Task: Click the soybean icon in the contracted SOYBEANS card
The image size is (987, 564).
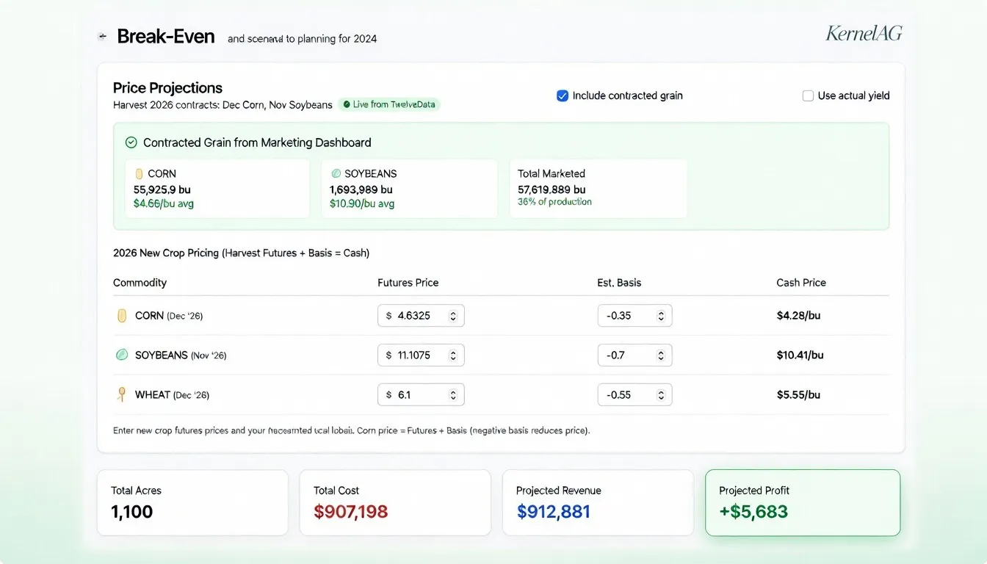Action: coord(336,174)
